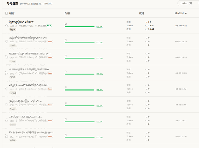Click the 名称 column header
199x148 pixels.
(12, 13)
